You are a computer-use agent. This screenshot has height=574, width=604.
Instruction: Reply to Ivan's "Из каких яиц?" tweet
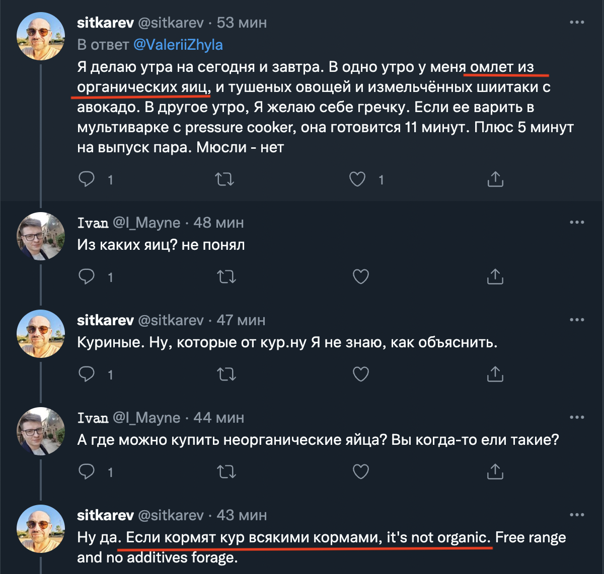(x=88, y=276)
